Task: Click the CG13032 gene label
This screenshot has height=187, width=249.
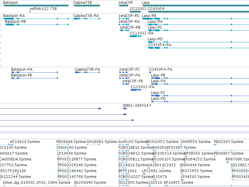Action: pos(138,8)
